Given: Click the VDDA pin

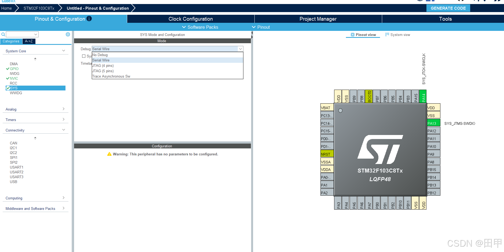Looking at the screenshot, I should coord(327,169).
